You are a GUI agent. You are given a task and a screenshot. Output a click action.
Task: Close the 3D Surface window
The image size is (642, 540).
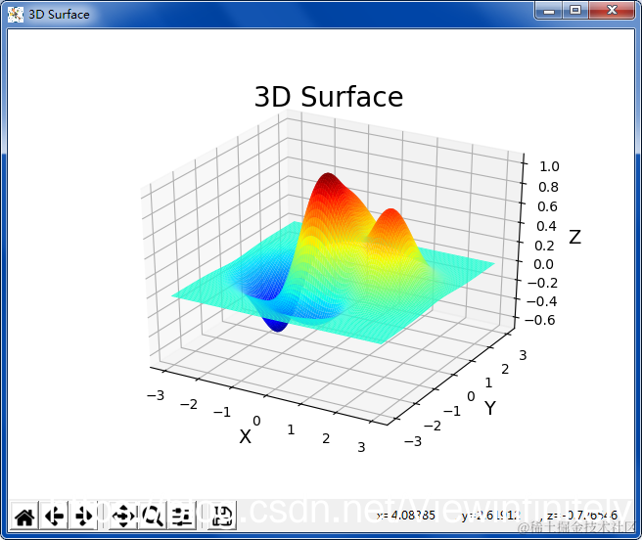612,10
